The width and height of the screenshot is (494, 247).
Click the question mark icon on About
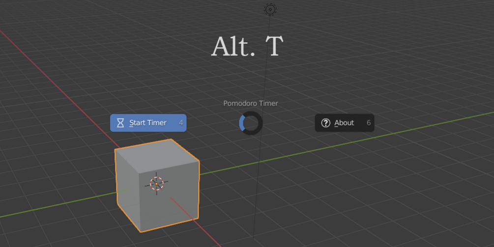click(325, 123)
